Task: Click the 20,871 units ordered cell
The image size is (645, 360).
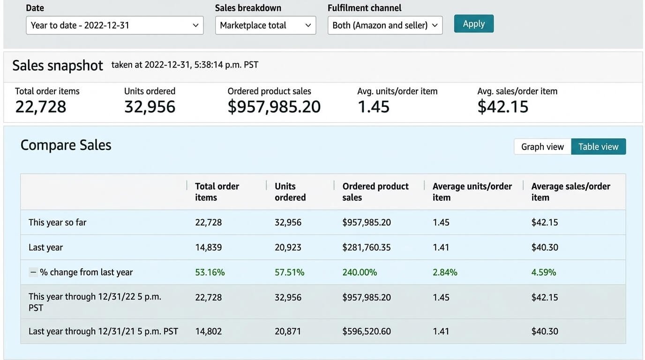Action: point(288,331)
